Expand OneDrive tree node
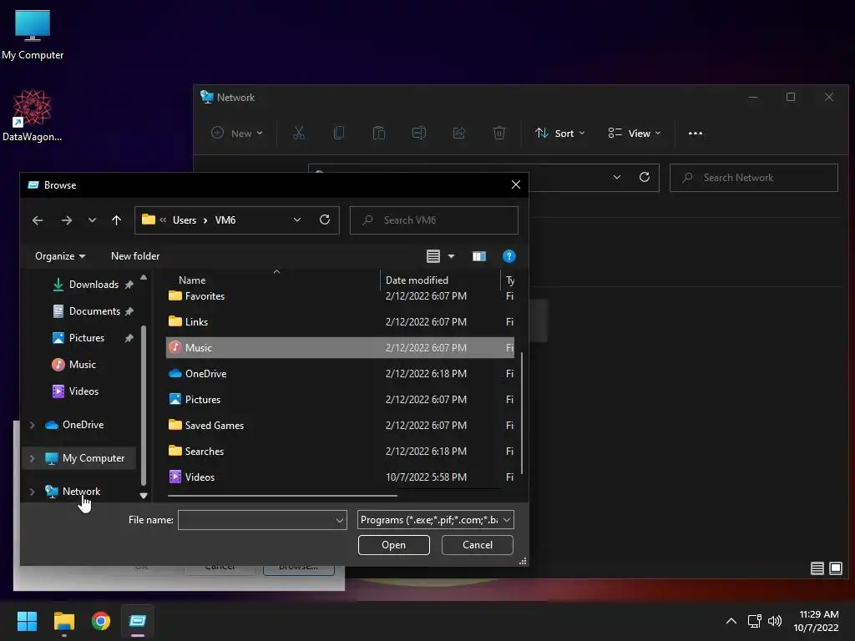Viewport: 855px width, 641px height. 33,425
